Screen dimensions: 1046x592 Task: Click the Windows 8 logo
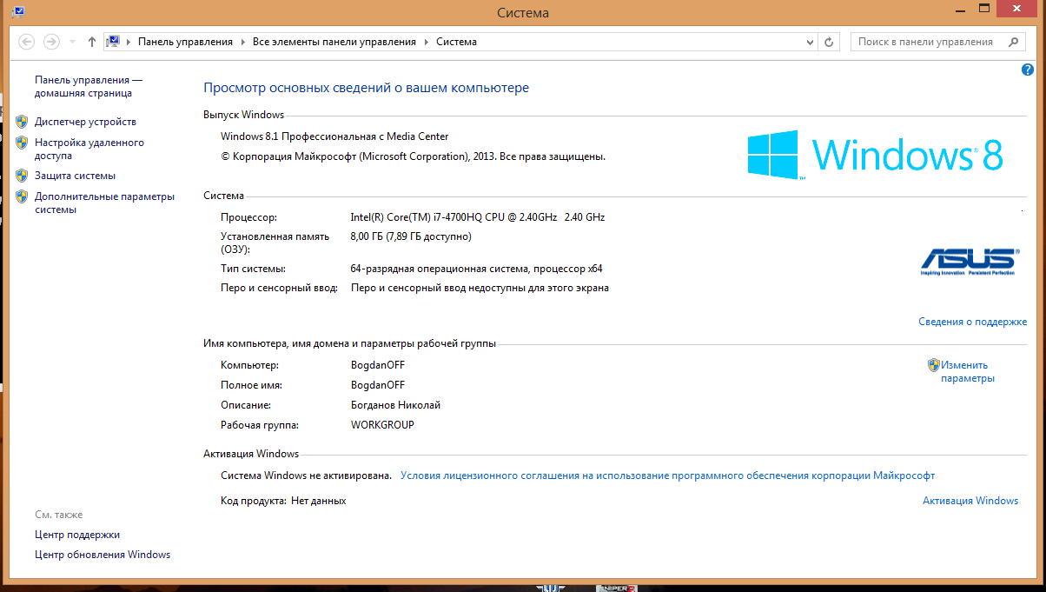pos(876,155)
